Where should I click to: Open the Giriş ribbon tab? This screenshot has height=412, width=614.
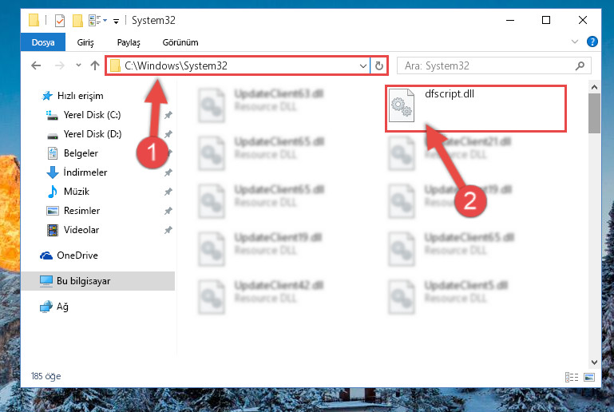pyautogui.click(x=85, y=42)
